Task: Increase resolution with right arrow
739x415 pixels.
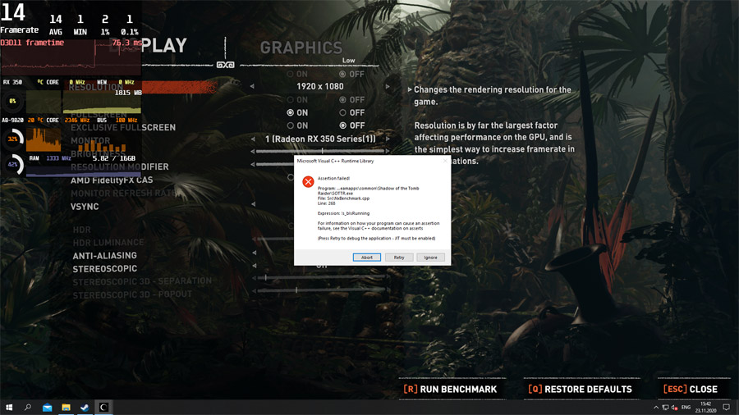Action: [388, 87]
